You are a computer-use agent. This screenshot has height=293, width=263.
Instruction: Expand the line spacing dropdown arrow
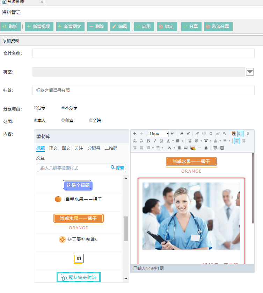click(x=201, y=141)
